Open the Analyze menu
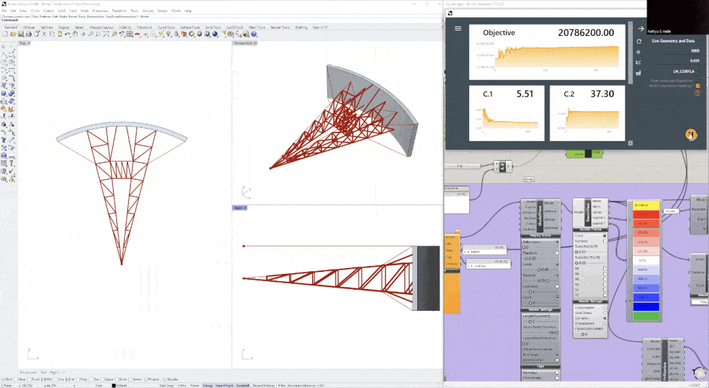The width and height of the screenshot is (709, 388). point(148,11)
